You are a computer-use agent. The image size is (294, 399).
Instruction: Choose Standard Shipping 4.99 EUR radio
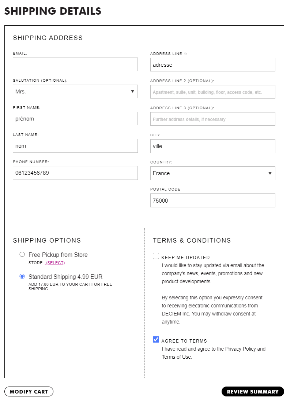coord(22,276)
